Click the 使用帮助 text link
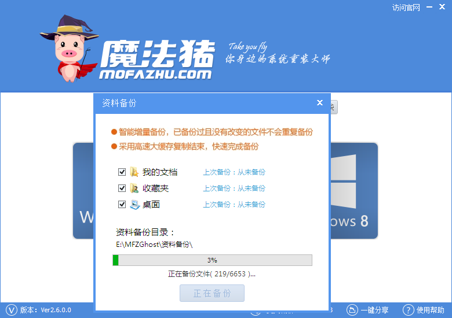The image size is (452, 318). coord(431,310)
